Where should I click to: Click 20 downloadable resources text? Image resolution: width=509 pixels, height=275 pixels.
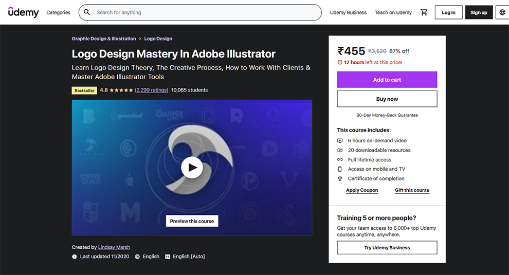(x=379, y=150)
